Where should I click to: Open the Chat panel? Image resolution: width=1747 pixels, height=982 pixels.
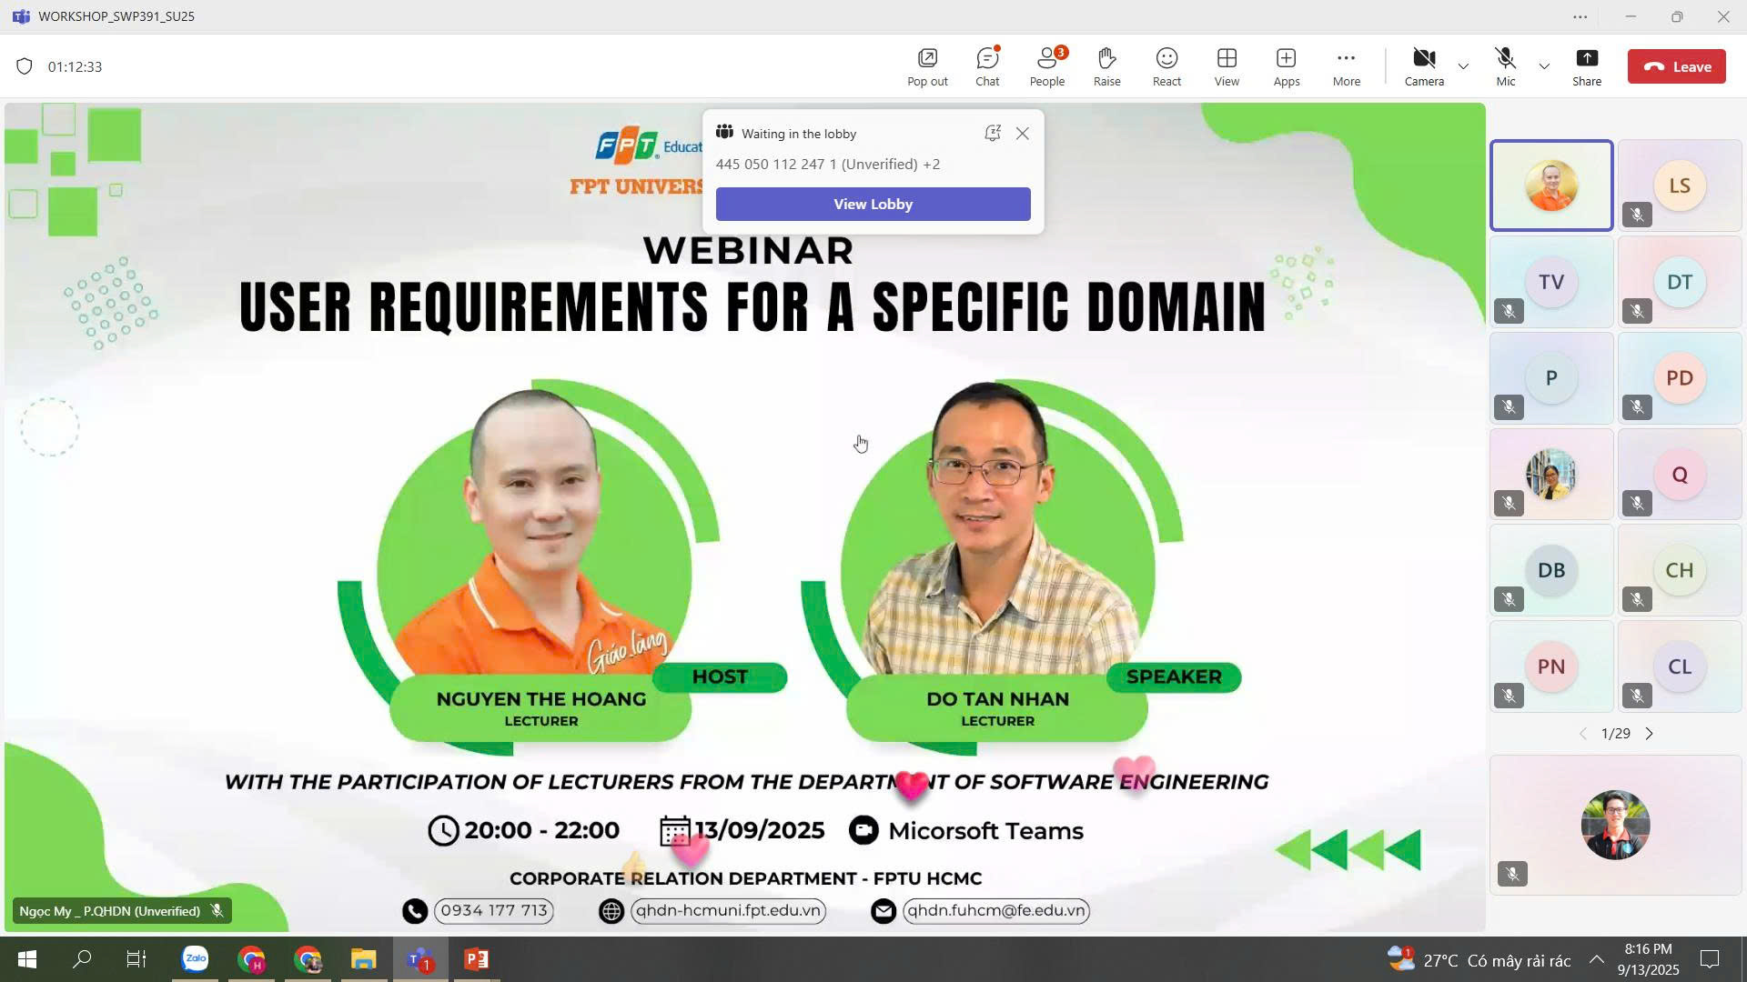click(x=987, y=66)
